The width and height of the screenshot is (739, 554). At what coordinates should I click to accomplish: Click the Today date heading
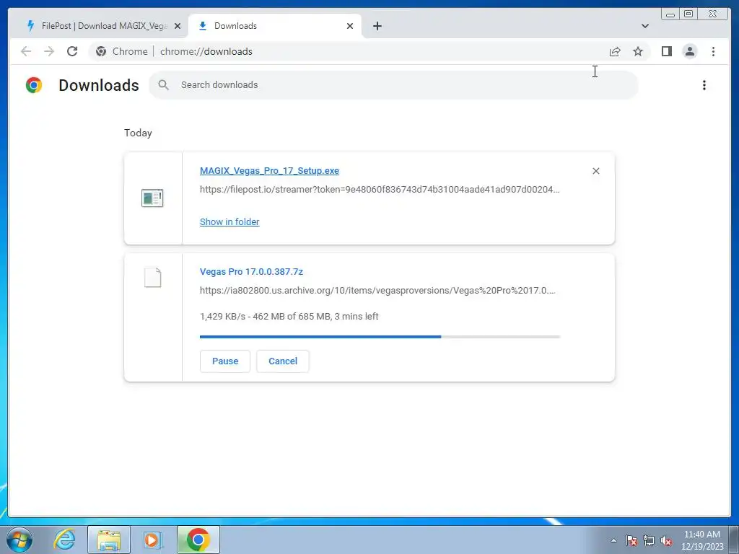click(138, 133)
